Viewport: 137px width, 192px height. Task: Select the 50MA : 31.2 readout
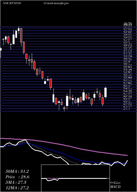17,171
